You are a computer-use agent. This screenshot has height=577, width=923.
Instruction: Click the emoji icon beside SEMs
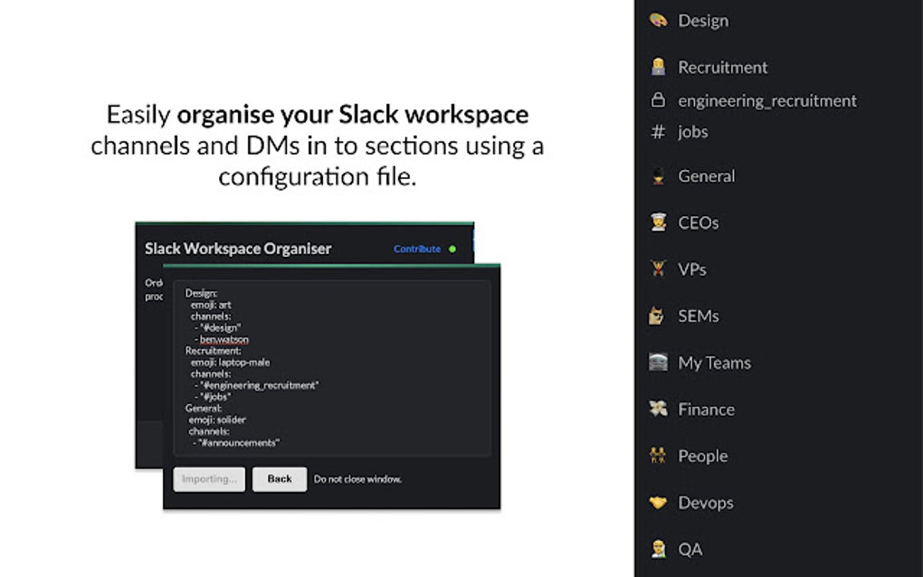coord(658,316)
